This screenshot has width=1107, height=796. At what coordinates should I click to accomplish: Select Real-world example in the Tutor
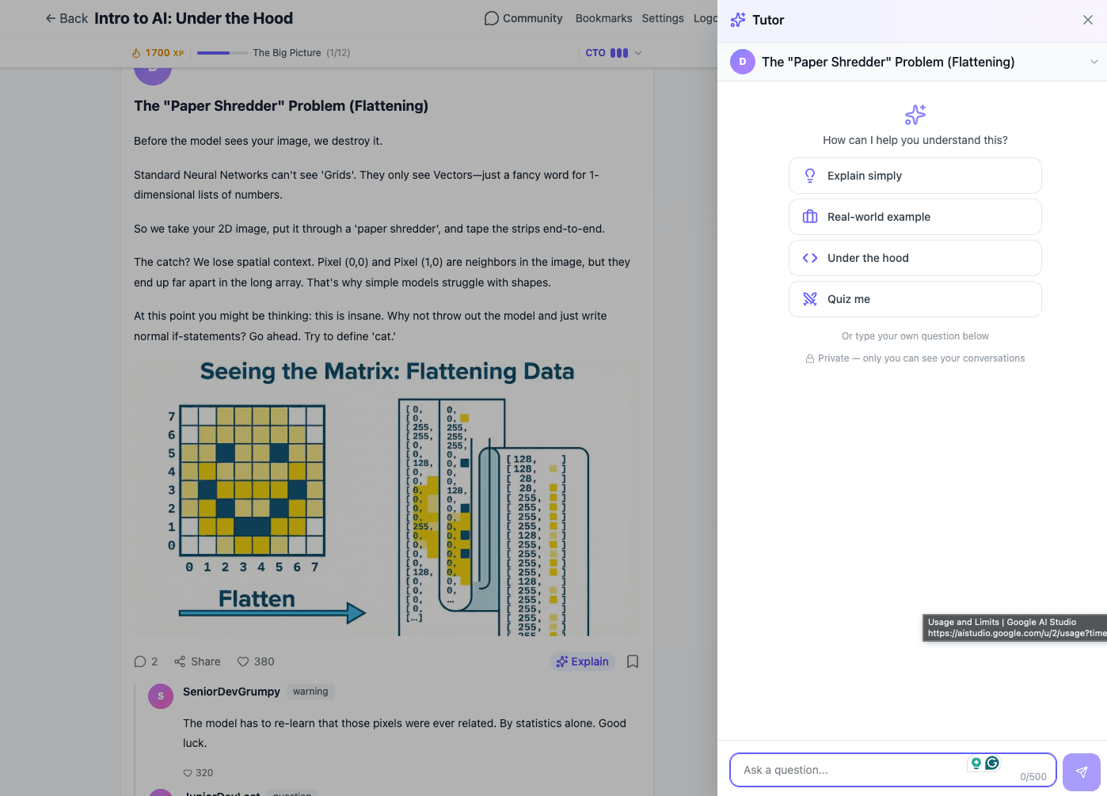click(x=915, y=216)
